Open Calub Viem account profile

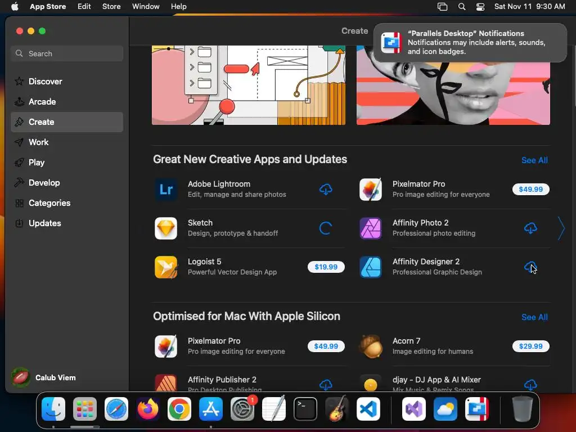click(44, 377)
